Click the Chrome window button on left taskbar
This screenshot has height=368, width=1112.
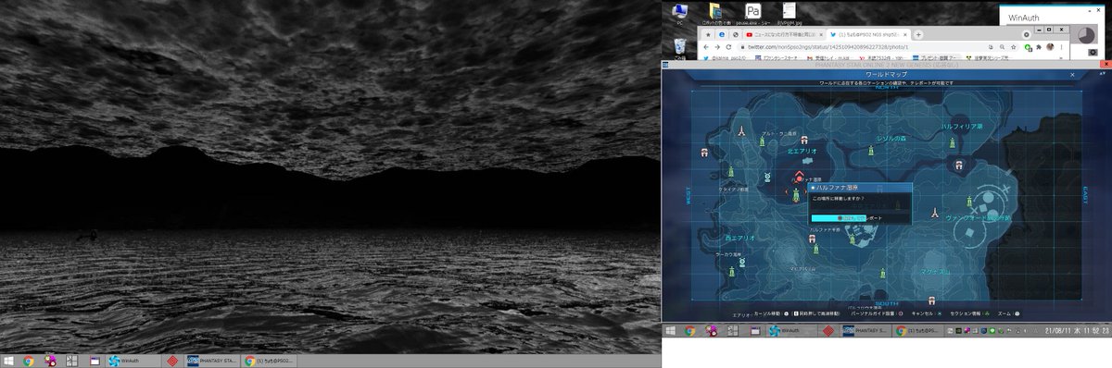[269, 361]
